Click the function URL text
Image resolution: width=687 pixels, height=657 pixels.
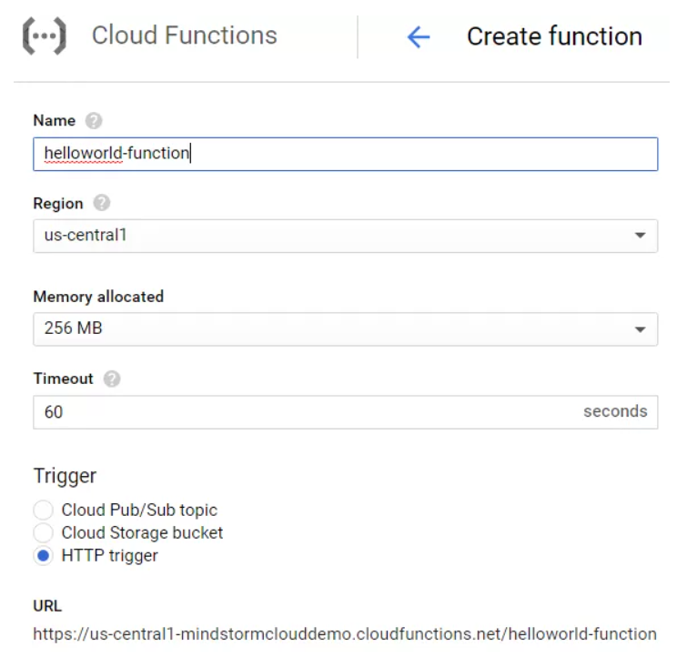[x=345, y=633]
